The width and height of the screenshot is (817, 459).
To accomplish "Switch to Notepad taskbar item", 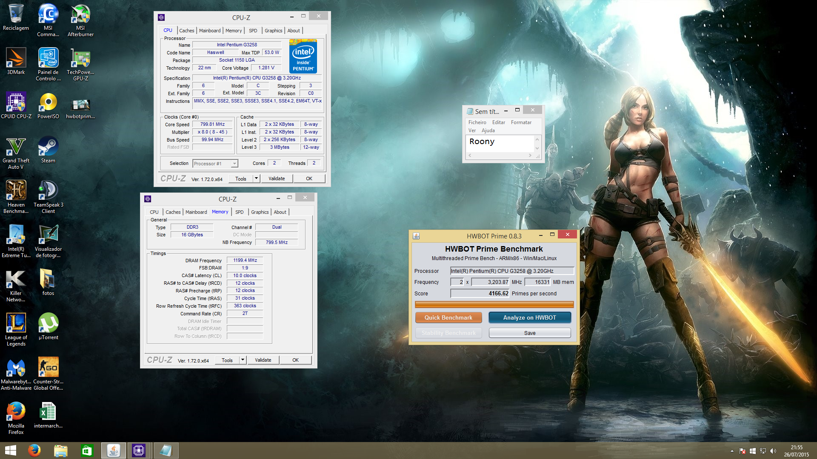I will click(x=166, y=450).
